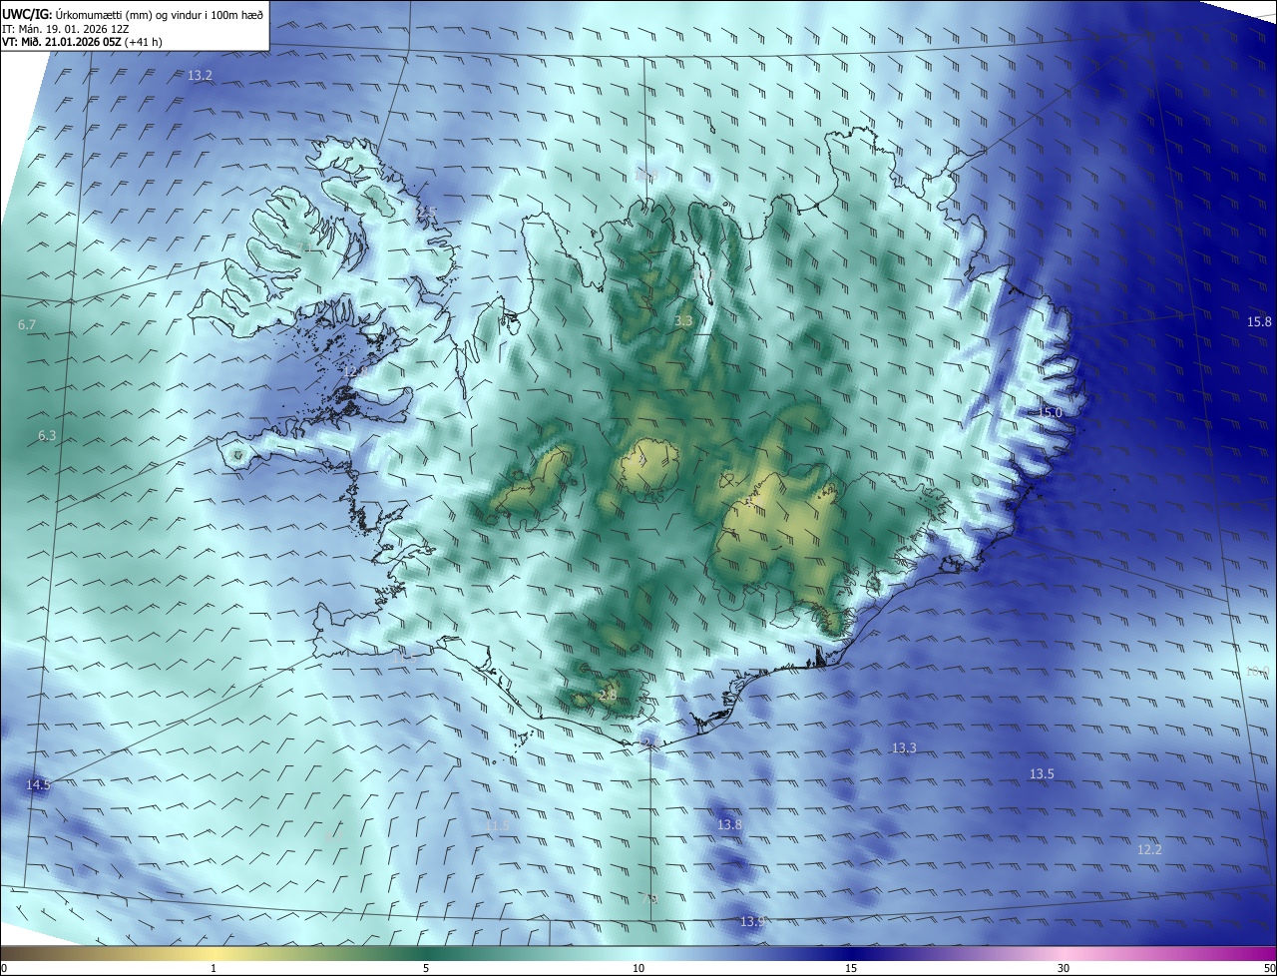Viewport: 1277px width, 976px height.
Task: Click the 13.5 value on the map
Action: pyautogui.click(x=1042, y=774)
